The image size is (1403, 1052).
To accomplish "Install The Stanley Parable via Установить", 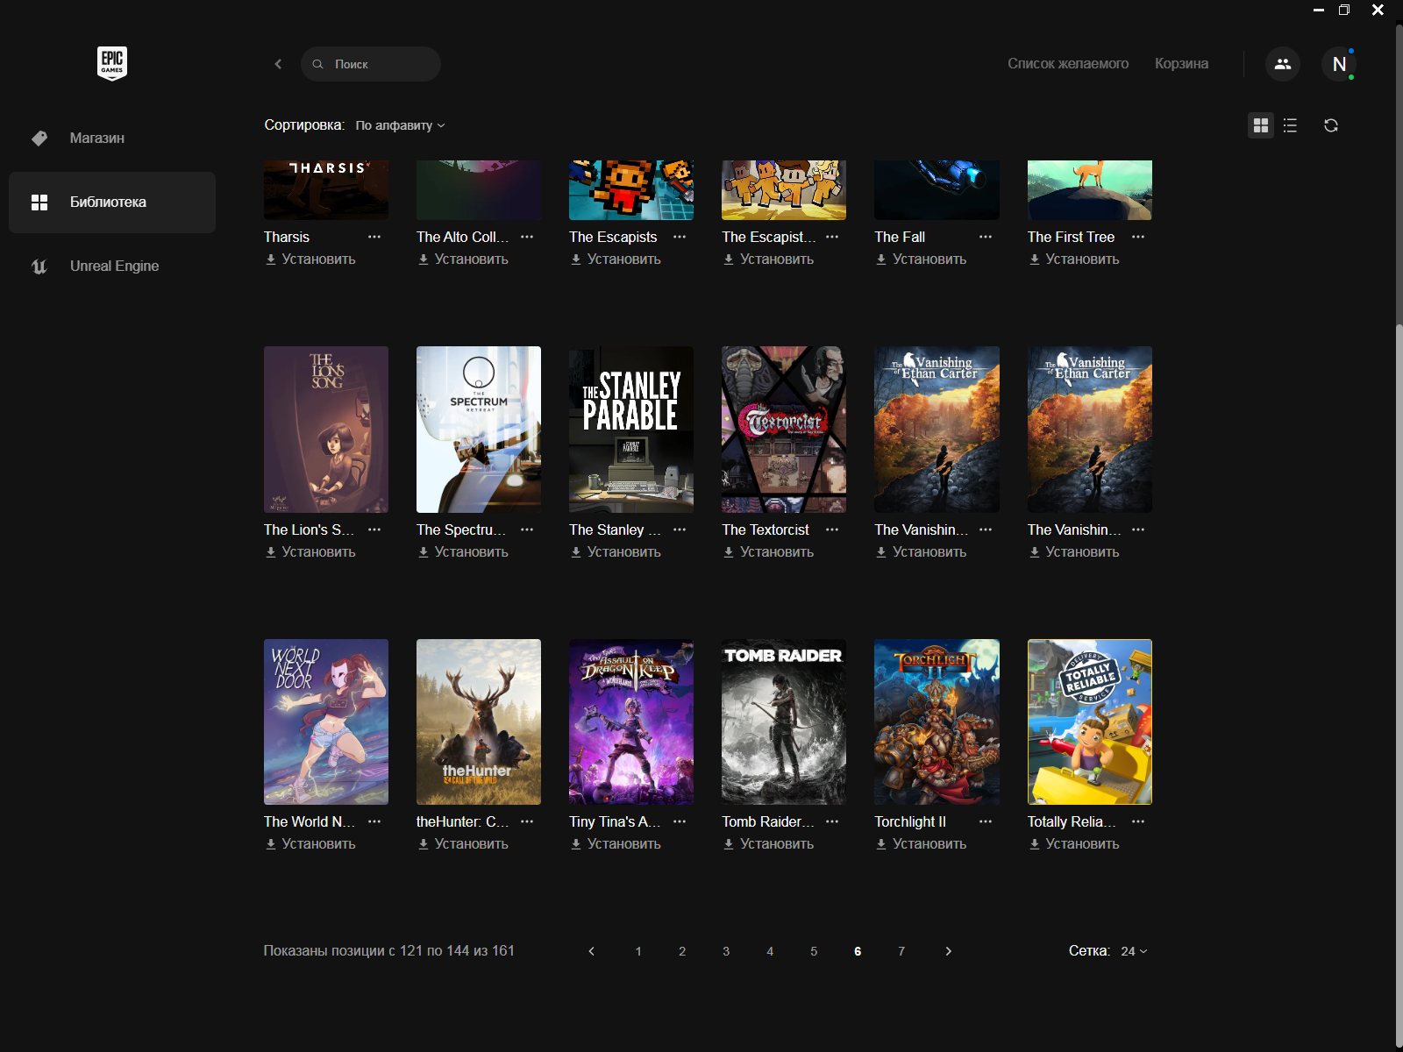I will coord(616,552).
